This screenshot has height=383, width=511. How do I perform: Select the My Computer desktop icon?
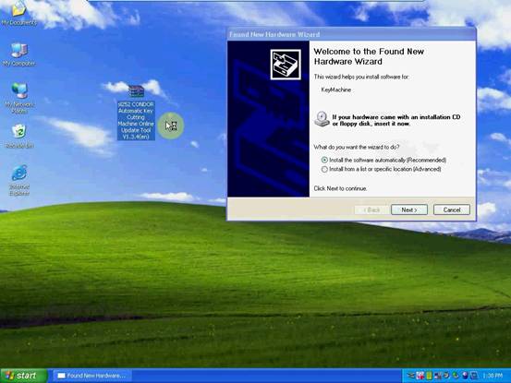pyautogui.click(x=18, y=54)
